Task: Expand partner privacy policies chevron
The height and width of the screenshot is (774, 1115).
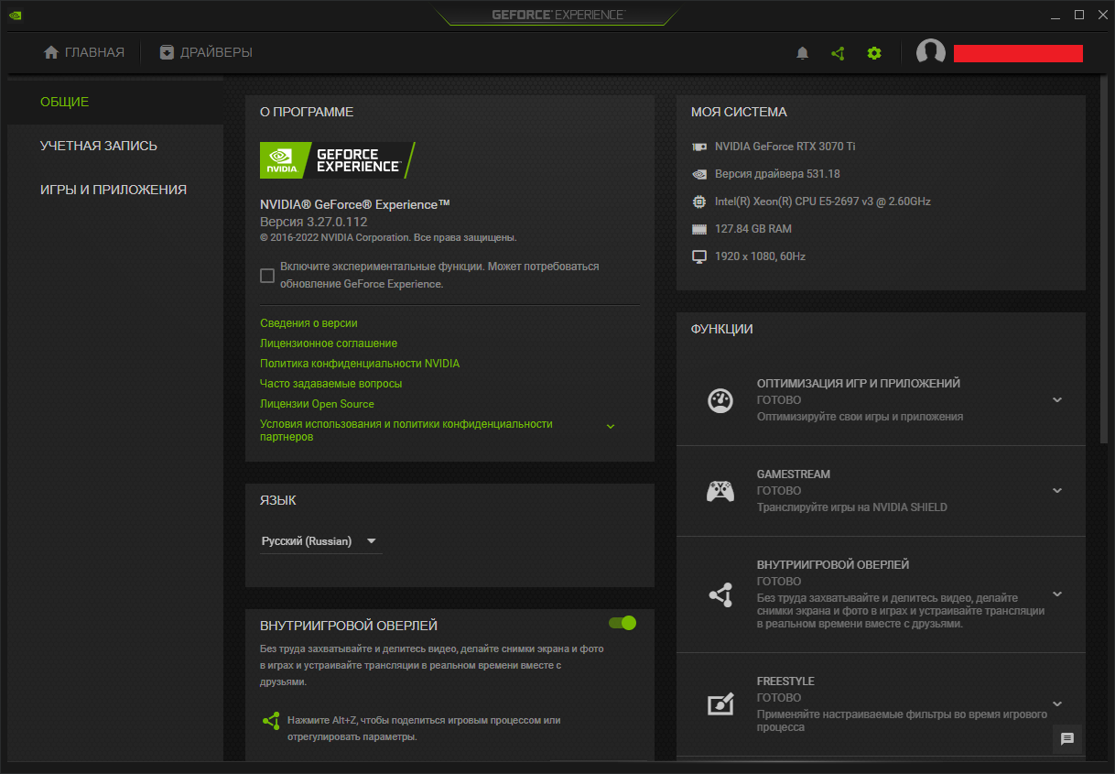Action: coord(611,427)
